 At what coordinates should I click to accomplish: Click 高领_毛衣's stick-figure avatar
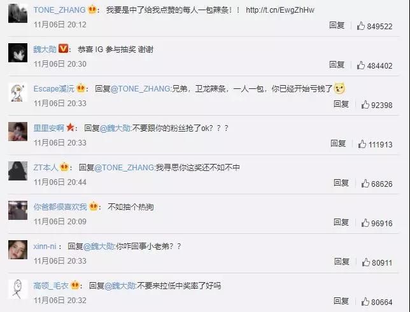point(18,289)
